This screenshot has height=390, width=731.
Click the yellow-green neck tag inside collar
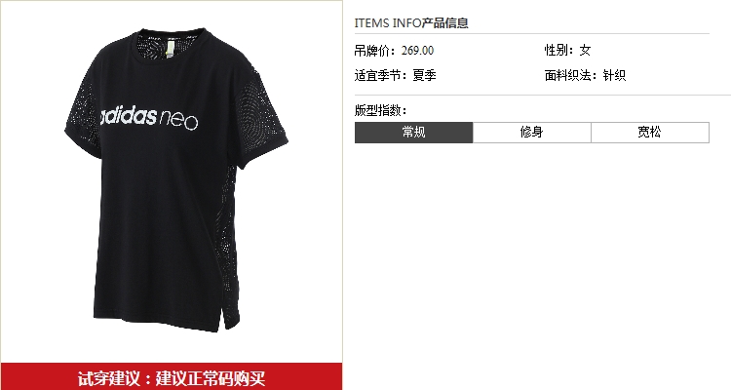(x=172, y=47)
